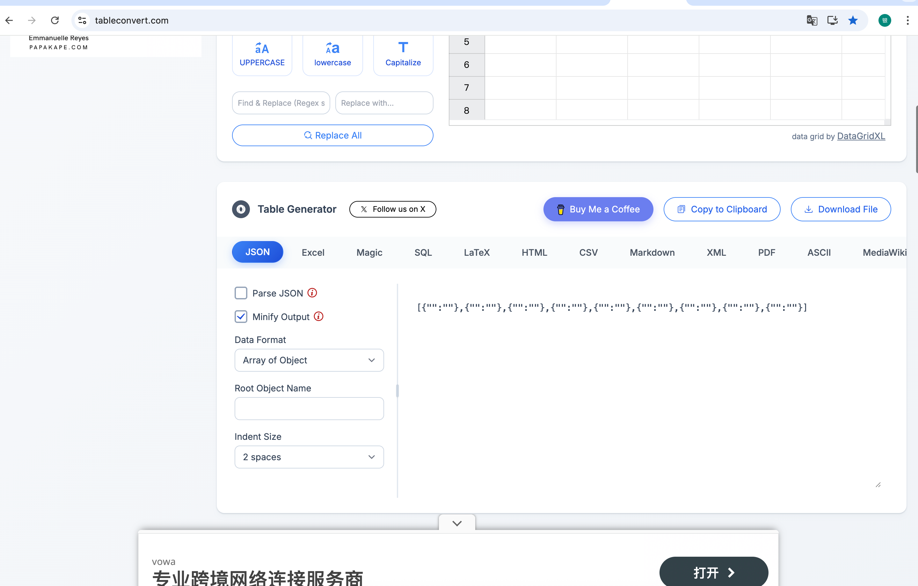Enable the Parse JSON checkbox
918x586 pixels.
click(x=241, y=293)
